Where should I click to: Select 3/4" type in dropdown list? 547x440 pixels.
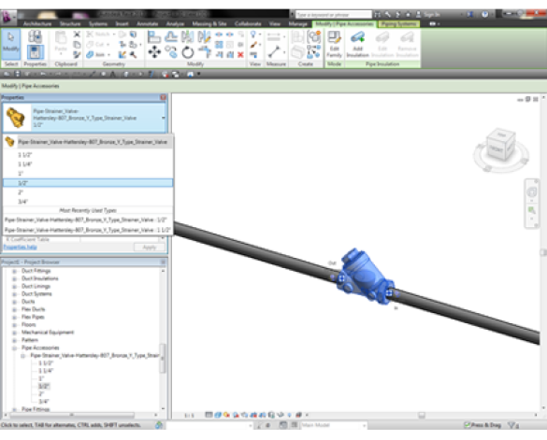click(88, 202)
